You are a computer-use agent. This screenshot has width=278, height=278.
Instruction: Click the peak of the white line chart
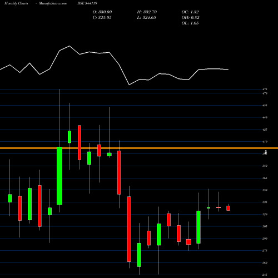(69, 46)
